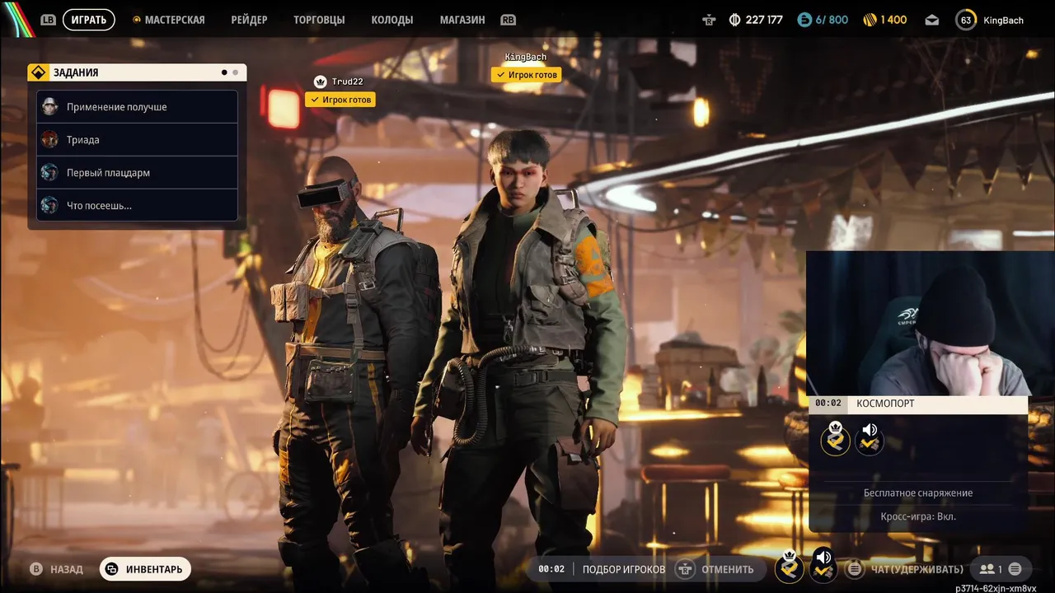Click the 227 177 coin balance
This screenshot has width=1055, height=593.
tap(764, 20)
